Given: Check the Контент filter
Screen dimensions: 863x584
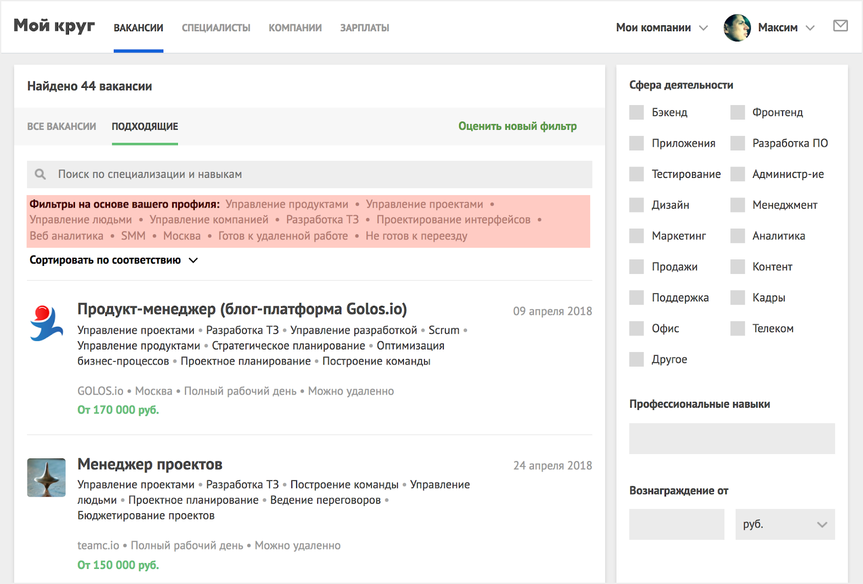Looking at the screenshot, I should (x=737, y=266).
